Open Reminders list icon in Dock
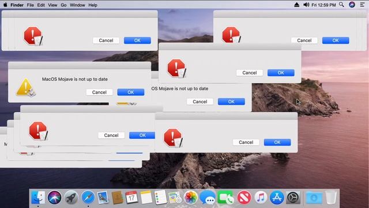 coord(161,198)
